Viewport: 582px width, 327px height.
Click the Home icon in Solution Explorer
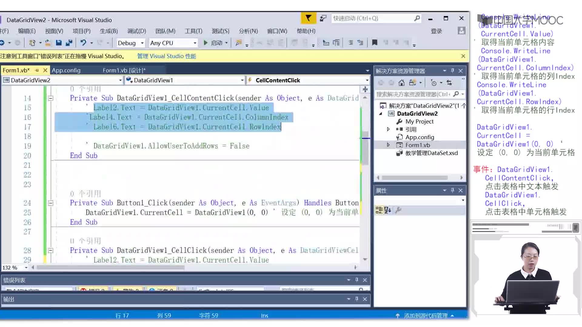[x=401, y=83]
